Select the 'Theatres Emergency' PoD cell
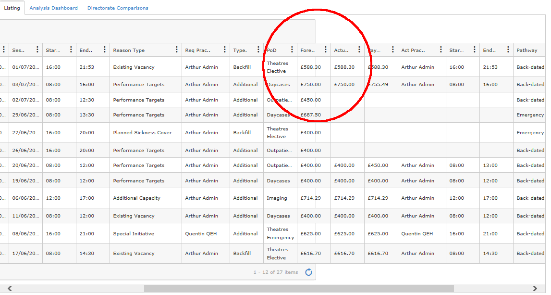Screen dimensions: 551x295 click(280, 234)
